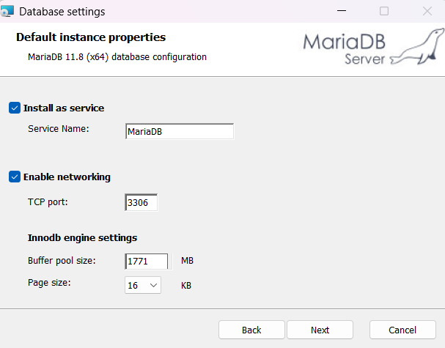Open the Page size dropdown
This screenshot has height=348, width=445.
click(x=143, y=285)
